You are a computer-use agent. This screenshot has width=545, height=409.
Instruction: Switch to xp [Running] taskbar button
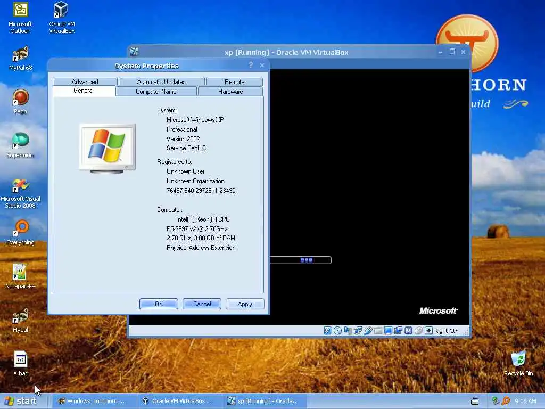pos(263,401)
